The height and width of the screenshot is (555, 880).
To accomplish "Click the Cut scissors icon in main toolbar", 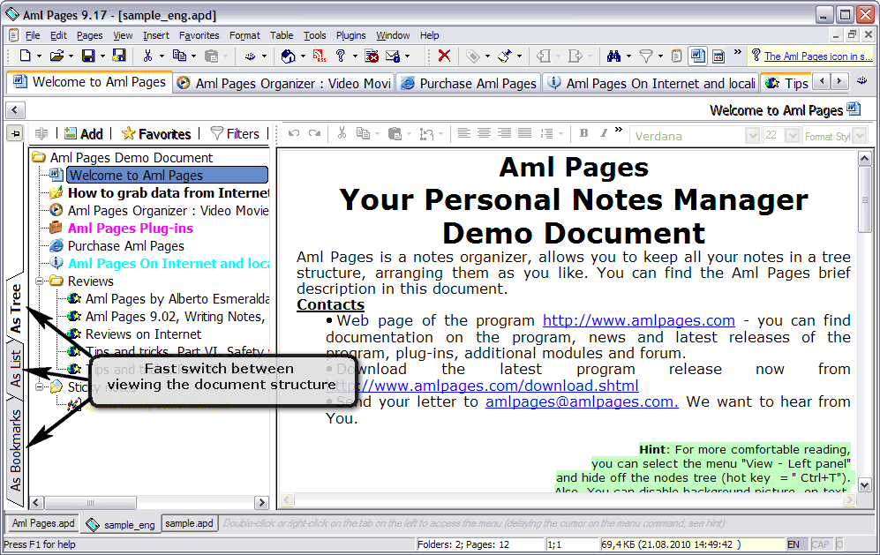I will click(148, 56).
